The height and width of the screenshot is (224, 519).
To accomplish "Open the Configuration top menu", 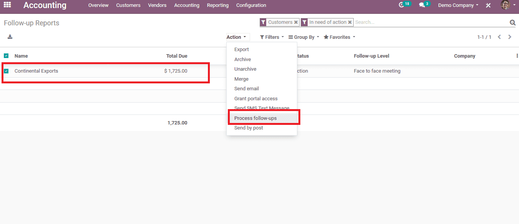I will (251, 5).
